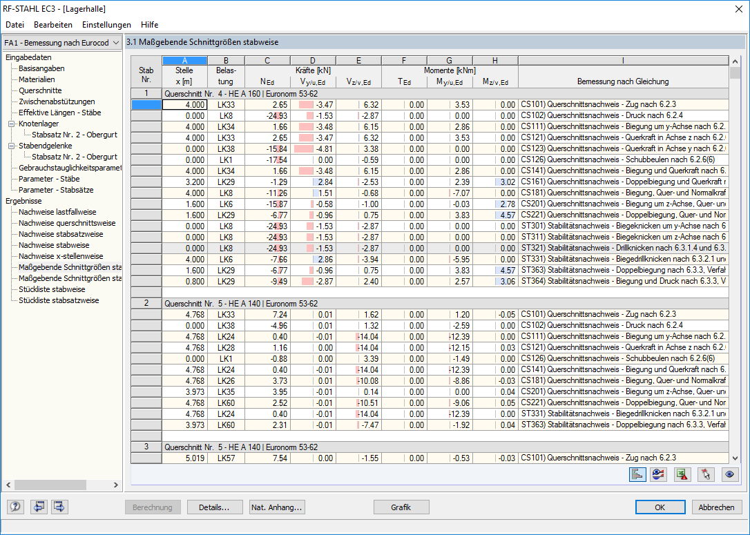Click the -24.93 N value in the ST301 row
Image resolution: width=750 pixels, height=535 pixels.
(x=267, y=226)
